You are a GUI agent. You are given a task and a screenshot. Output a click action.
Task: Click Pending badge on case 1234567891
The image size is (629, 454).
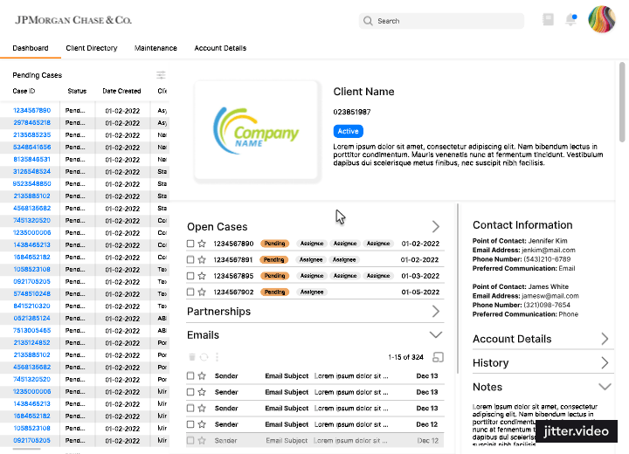(274, 259)
